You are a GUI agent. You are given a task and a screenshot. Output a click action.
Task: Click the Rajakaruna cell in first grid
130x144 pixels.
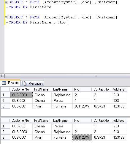click(x=62, y=95)
